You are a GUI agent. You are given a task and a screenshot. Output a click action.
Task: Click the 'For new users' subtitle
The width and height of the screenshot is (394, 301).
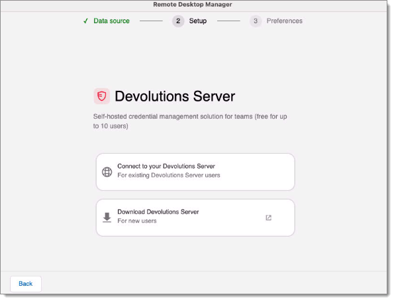click(137, 221)
